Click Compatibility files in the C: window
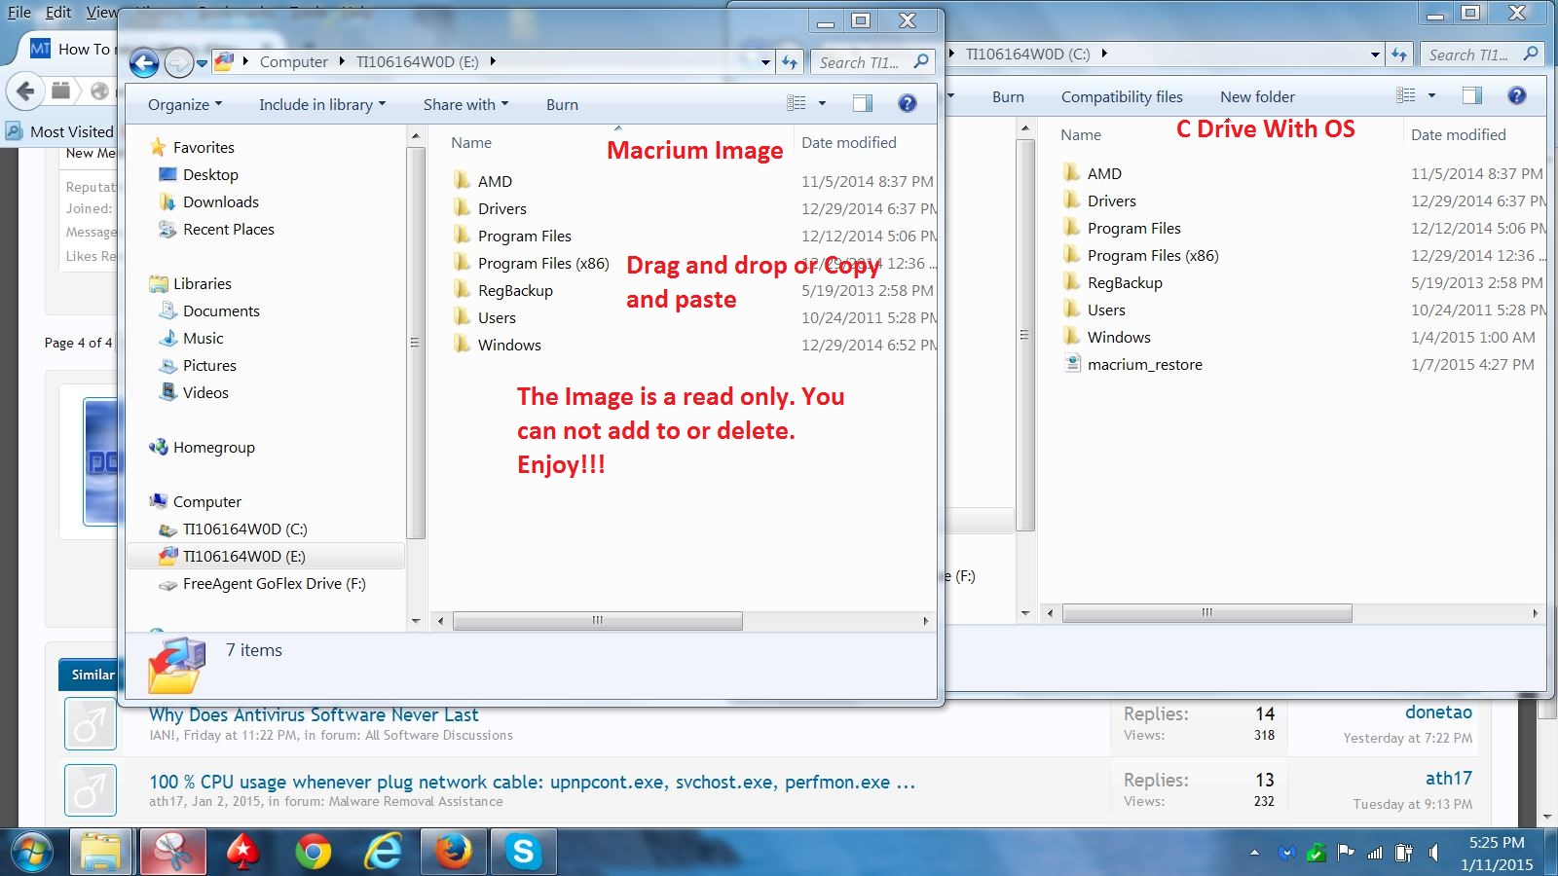This screenshot has height=876, width=1558. click(x=1122, y=96)
